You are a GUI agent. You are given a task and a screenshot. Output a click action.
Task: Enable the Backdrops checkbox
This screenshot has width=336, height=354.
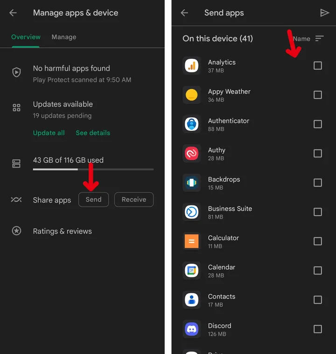(x=318, y=183)
